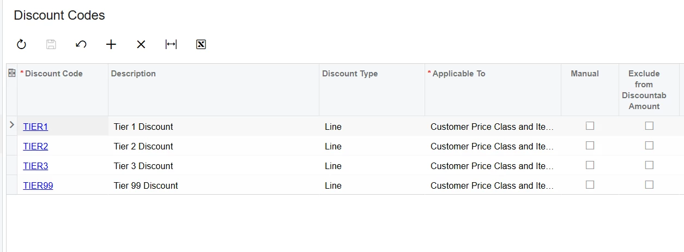Open Discount Type cell for TIER3
Viewport: 684px width, 252px height.
click(371, 166)
